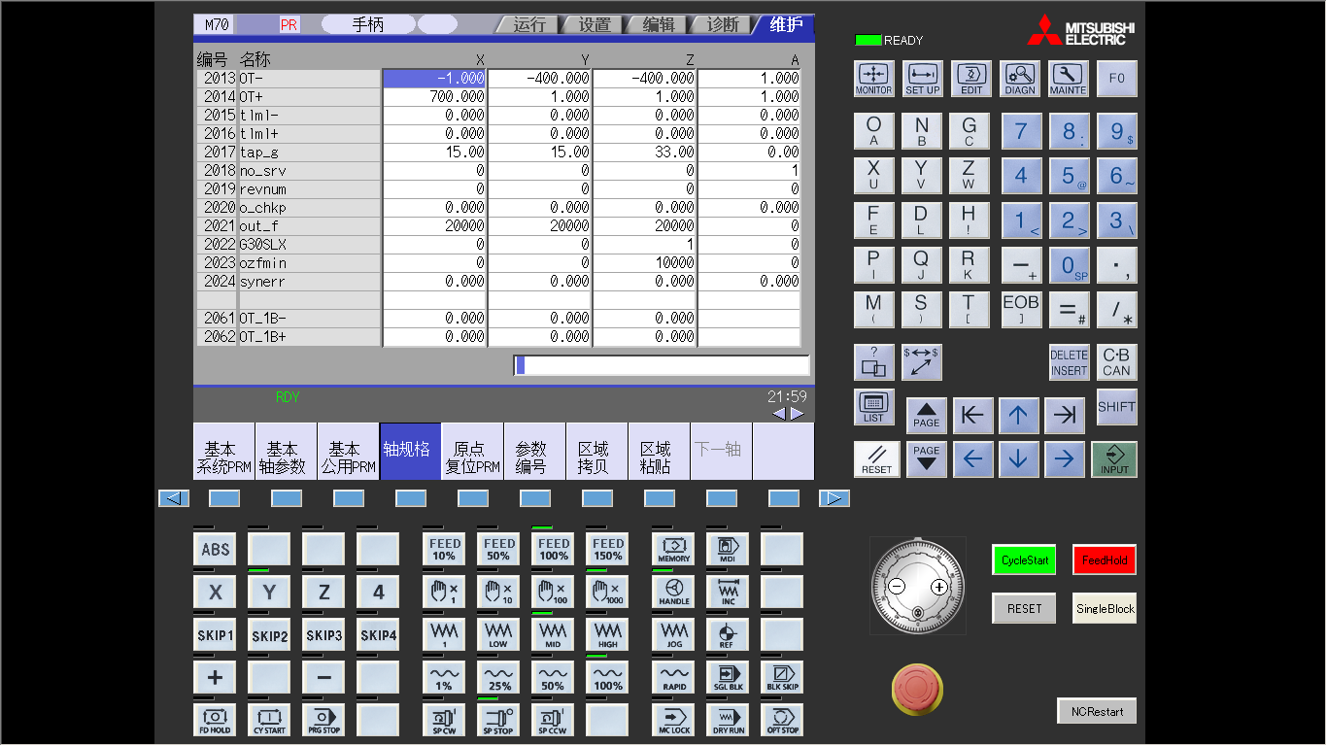The width and height of the screenshot is (1327, 746).
Task: Click the soft-key menu left scroll arrow
Action: coord(174,498)
